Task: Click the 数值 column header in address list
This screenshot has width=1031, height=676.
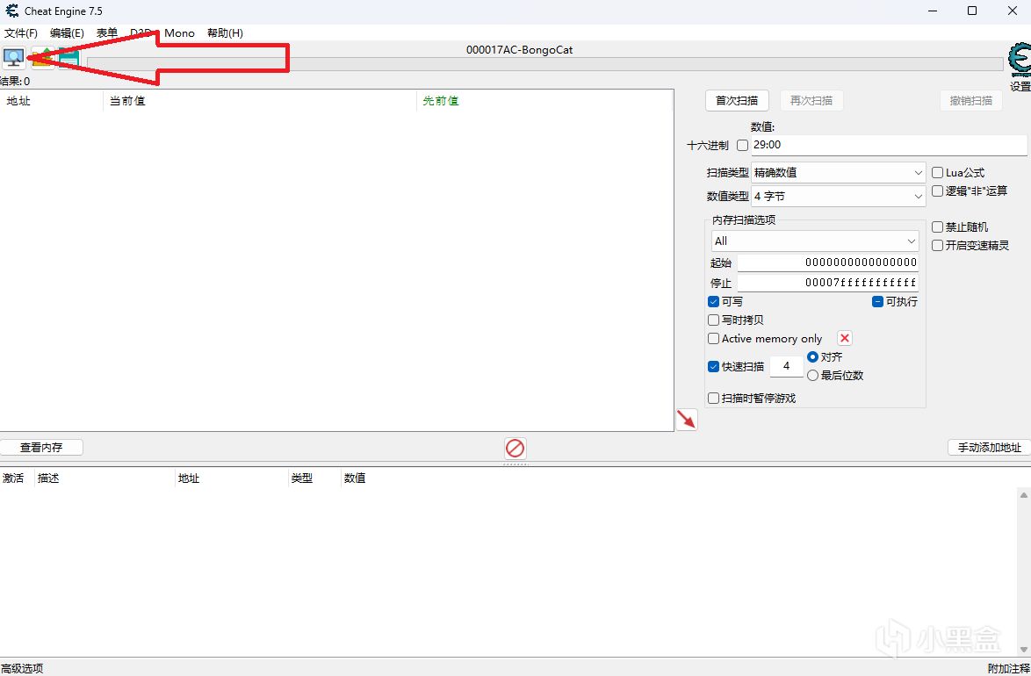Action: (355, 478)
